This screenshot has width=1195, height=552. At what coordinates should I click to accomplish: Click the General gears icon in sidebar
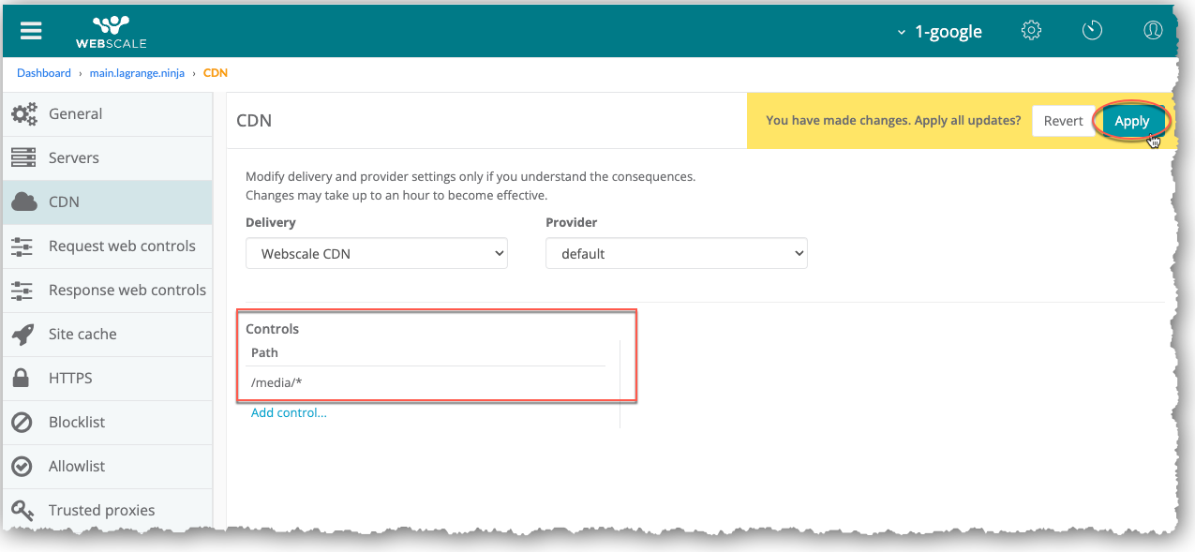click(23, 114)
